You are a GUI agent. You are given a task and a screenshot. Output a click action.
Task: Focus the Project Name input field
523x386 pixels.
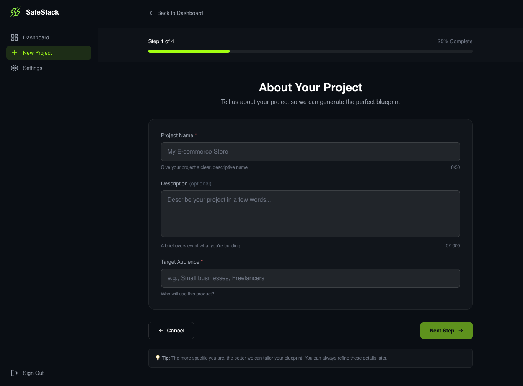310,152
